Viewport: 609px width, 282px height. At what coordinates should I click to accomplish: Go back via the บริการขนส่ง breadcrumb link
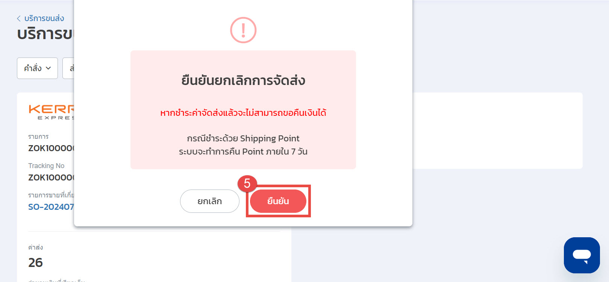44,18
